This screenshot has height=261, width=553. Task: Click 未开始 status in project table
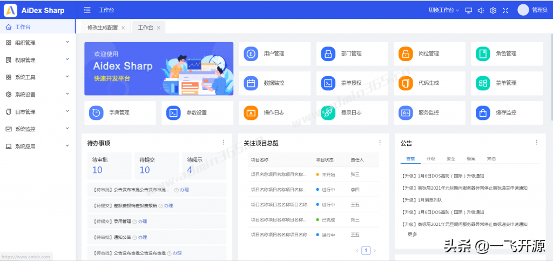[x=328, y=175]
